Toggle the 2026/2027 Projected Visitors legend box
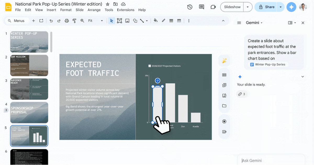This screenshot has width=314, height=165. coord(150,66)
